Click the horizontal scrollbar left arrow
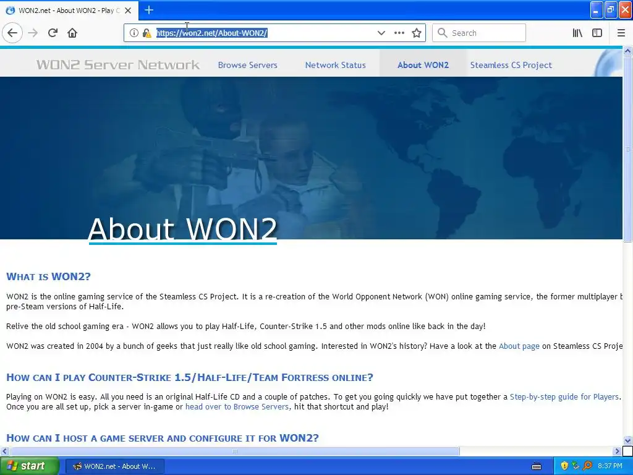 [x=4, y=451]
